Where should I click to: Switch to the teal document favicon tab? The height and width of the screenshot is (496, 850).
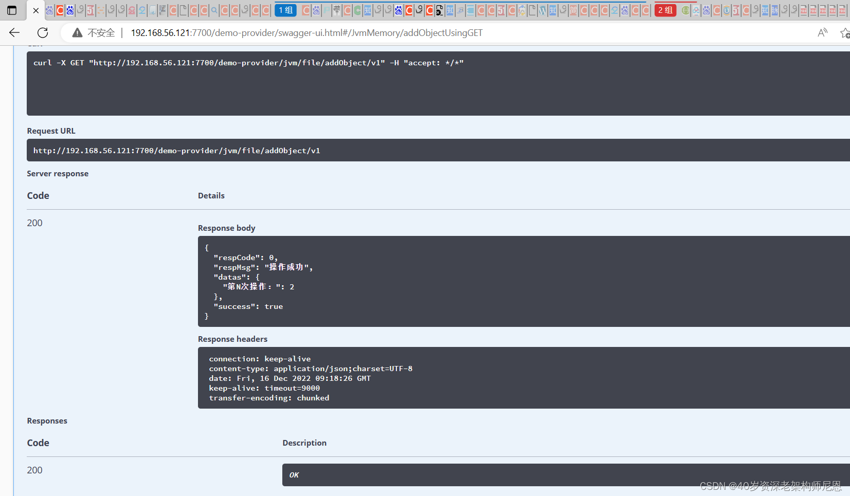(x=471, y=10)
